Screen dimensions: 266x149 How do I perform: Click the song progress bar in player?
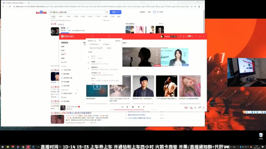134,110
